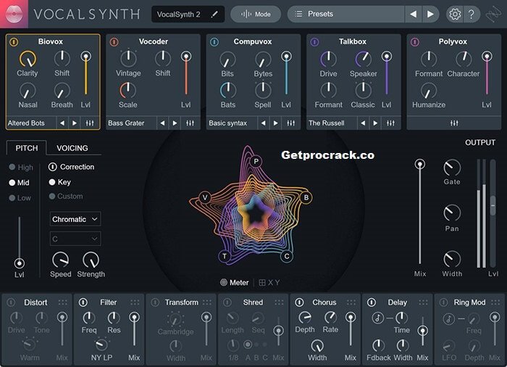Open Biovox advanced settings sliders icon

click(x=91, y=123)
